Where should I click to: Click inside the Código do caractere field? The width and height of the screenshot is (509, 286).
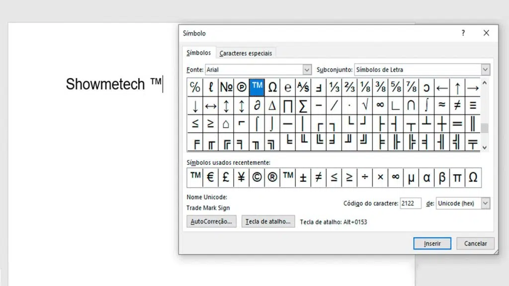pyautogui.click(x=411, y=203)
